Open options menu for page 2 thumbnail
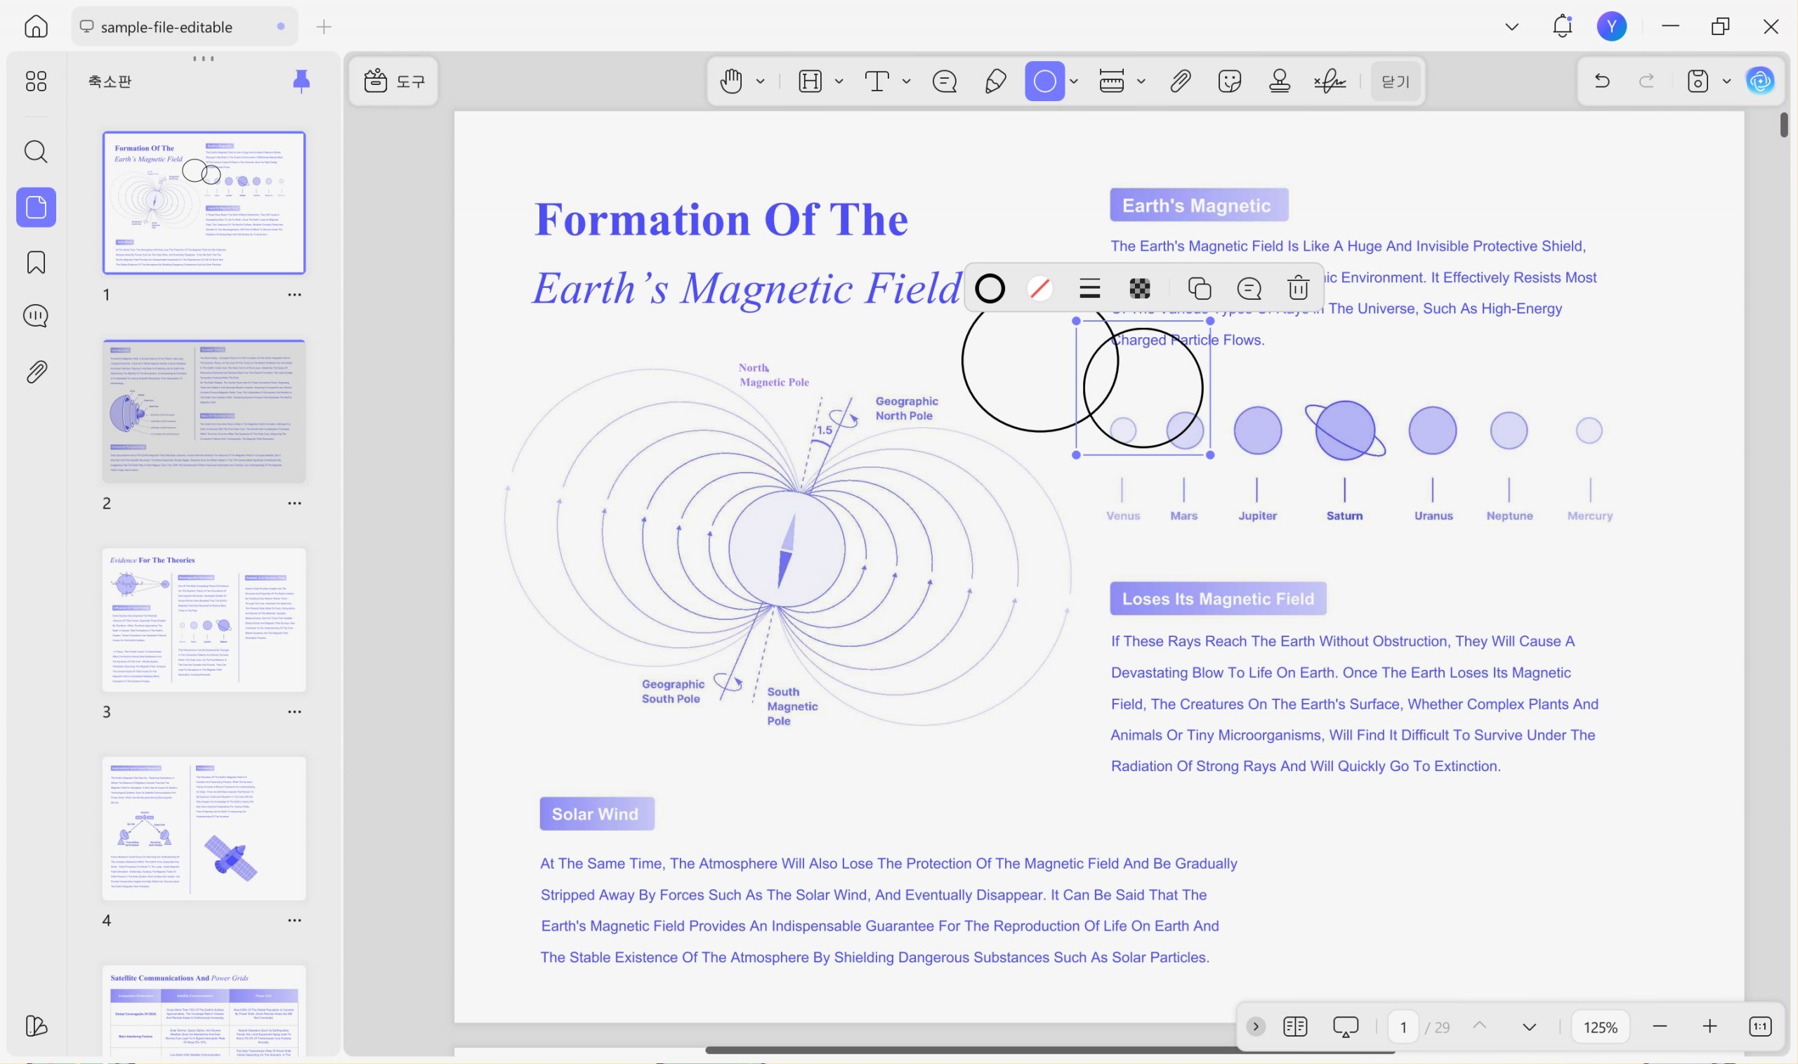1798x1064 pixels. [x=294, y=503]
